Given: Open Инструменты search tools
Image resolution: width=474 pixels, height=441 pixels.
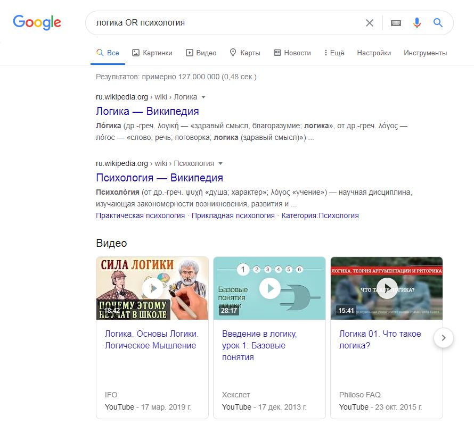Looking at the screenshot, I should (425, 53).
